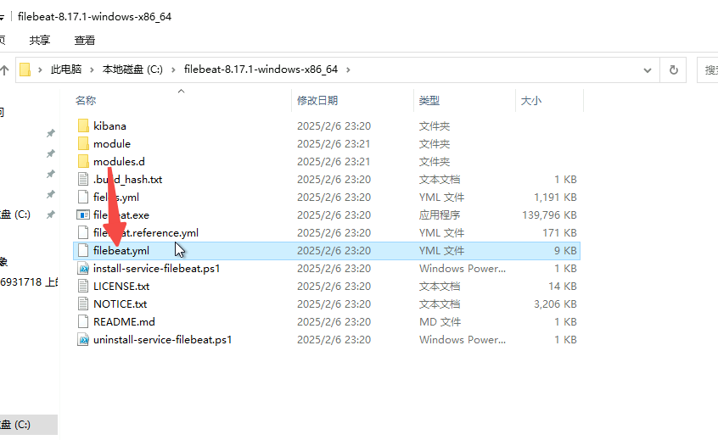Click the MD 文件 type cell
This screenshot has width=718, height=440.
(x=440, y=322)
